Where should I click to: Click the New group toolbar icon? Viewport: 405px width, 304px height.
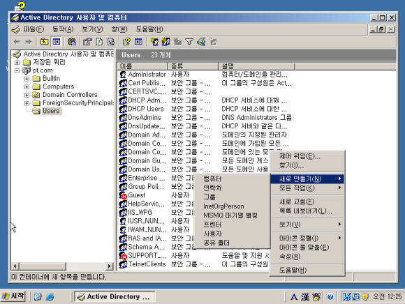pos(165,42)
